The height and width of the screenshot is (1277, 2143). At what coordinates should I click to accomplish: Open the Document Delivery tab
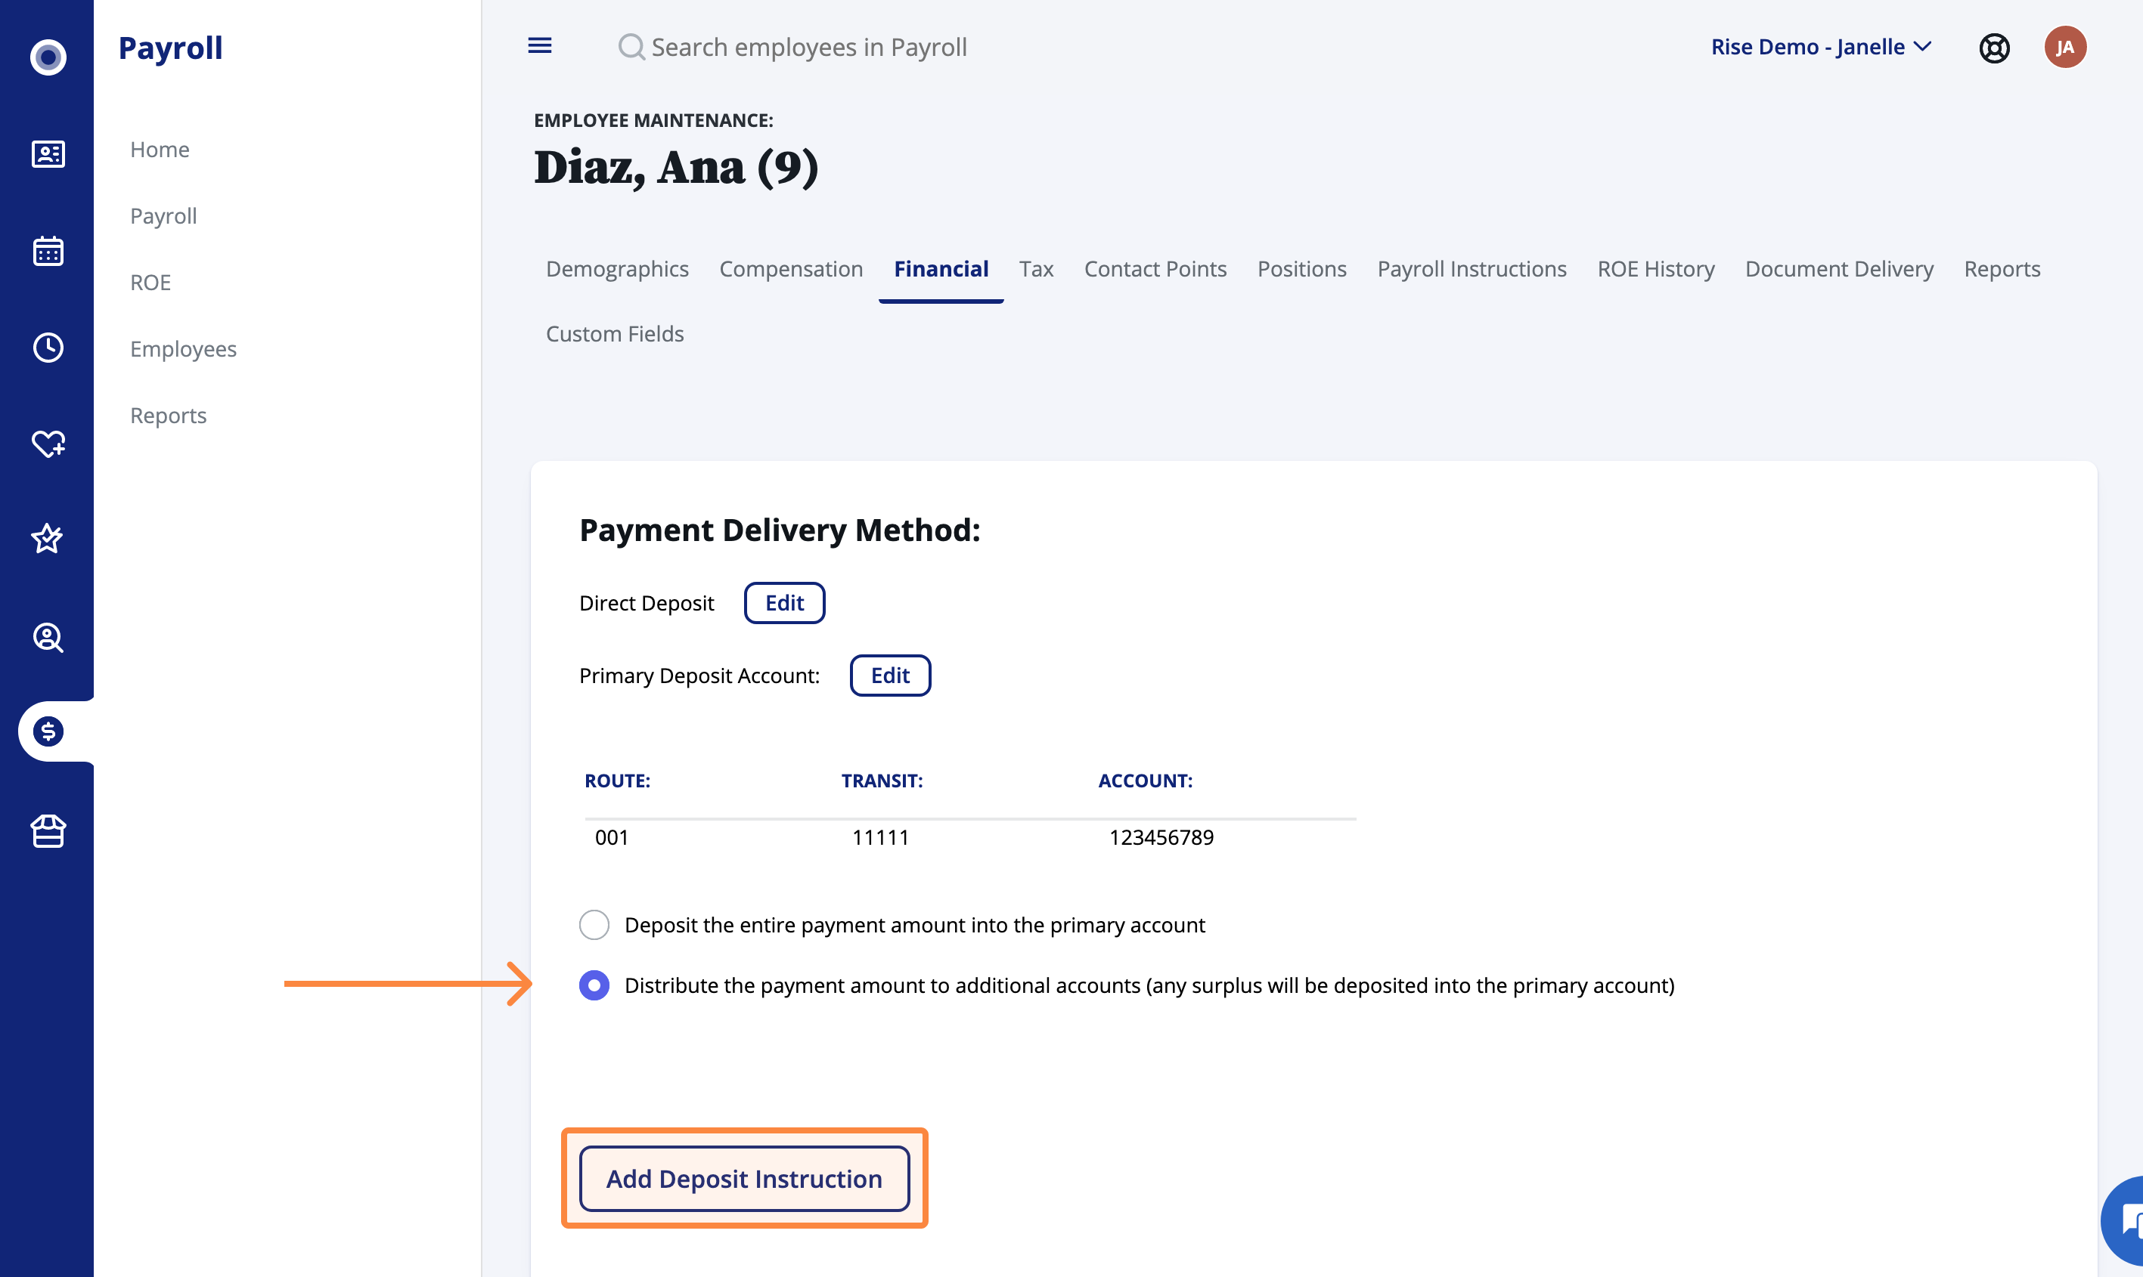tap(1839, 268)
